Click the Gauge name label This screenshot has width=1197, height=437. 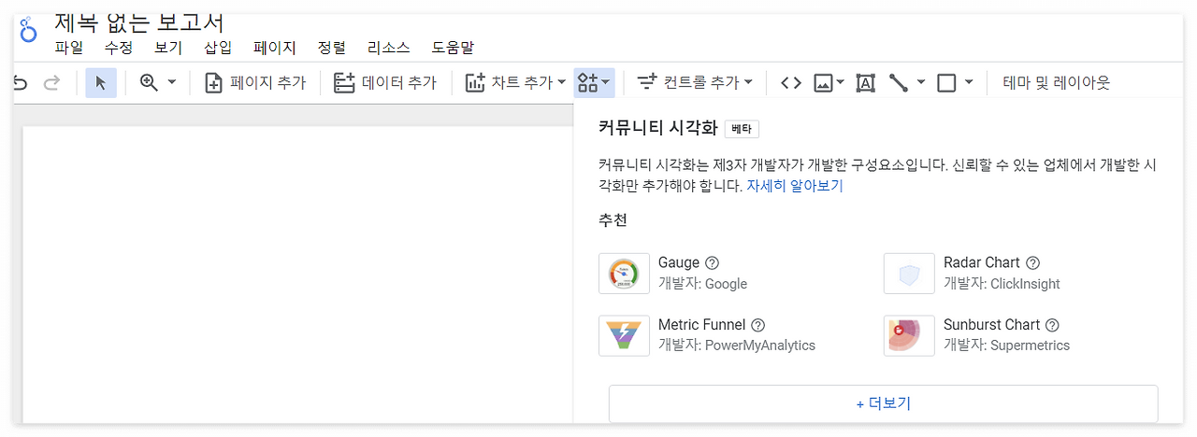679,263
